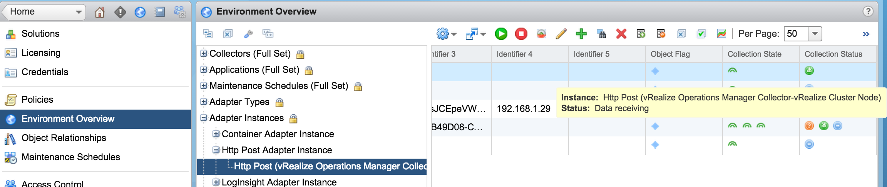Open the gear actions dropdown
The image size is (887, 187).
point(446,34)
